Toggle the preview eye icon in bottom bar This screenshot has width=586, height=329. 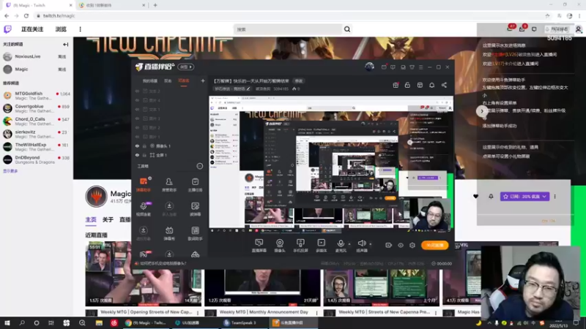tap(401, 245)
